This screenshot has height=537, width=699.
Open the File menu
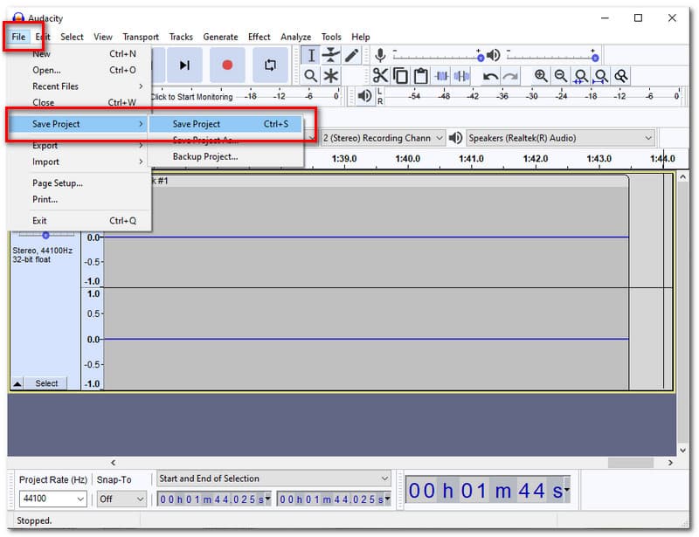click(18, 37)
